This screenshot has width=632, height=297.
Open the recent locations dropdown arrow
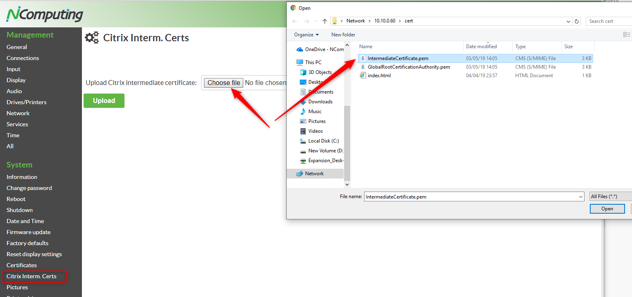pos(316,21)
